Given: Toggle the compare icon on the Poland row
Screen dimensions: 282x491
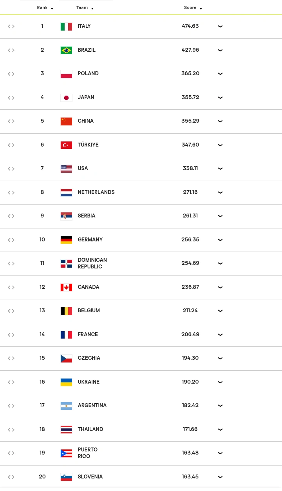Looking at the screenshot, I should tap(11, 74).
